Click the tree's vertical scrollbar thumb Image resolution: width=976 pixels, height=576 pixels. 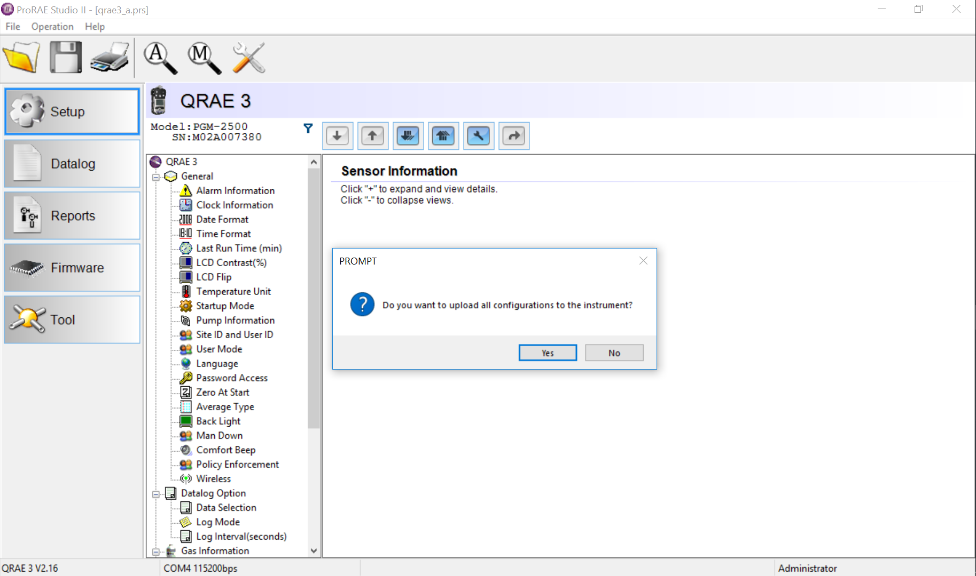point(314,298)
